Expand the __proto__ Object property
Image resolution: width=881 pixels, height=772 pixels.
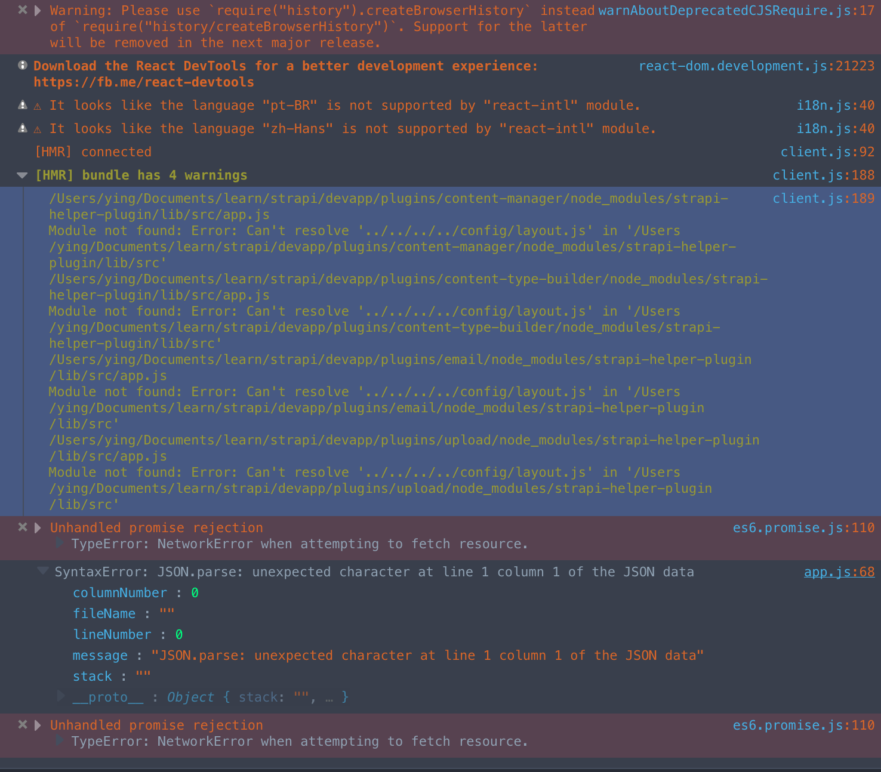click(x=60, y=696)
